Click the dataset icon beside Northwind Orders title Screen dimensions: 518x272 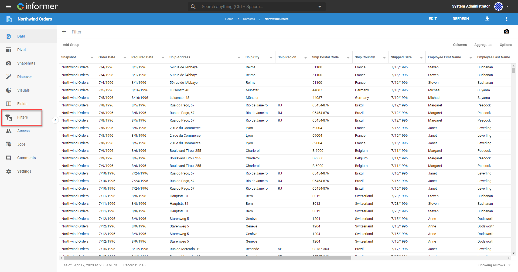(x=9, y=19)
